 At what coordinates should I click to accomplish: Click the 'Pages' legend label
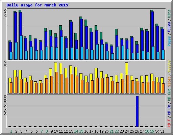[169, 41]
